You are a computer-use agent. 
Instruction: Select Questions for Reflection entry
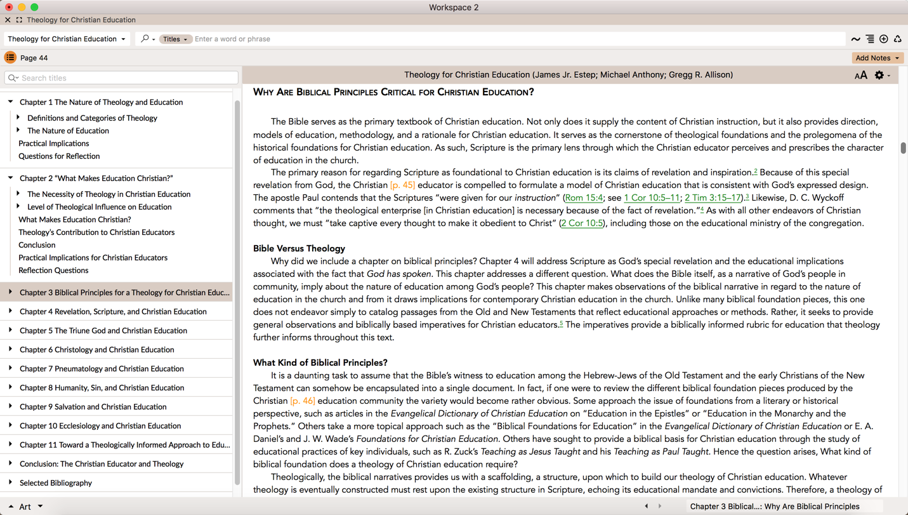pyautogui.click(x=59, y=156)
